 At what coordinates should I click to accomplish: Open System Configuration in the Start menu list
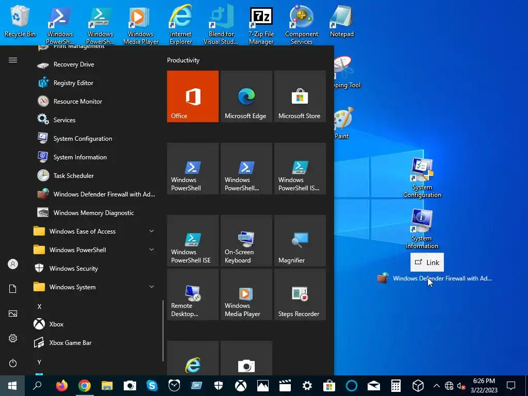94,138
